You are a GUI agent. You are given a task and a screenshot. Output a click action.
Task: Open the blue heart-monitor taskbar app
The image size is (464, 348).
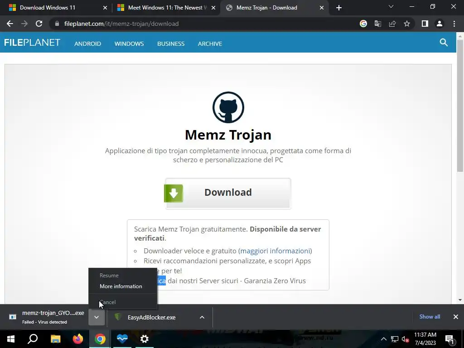tap(122, 339)
